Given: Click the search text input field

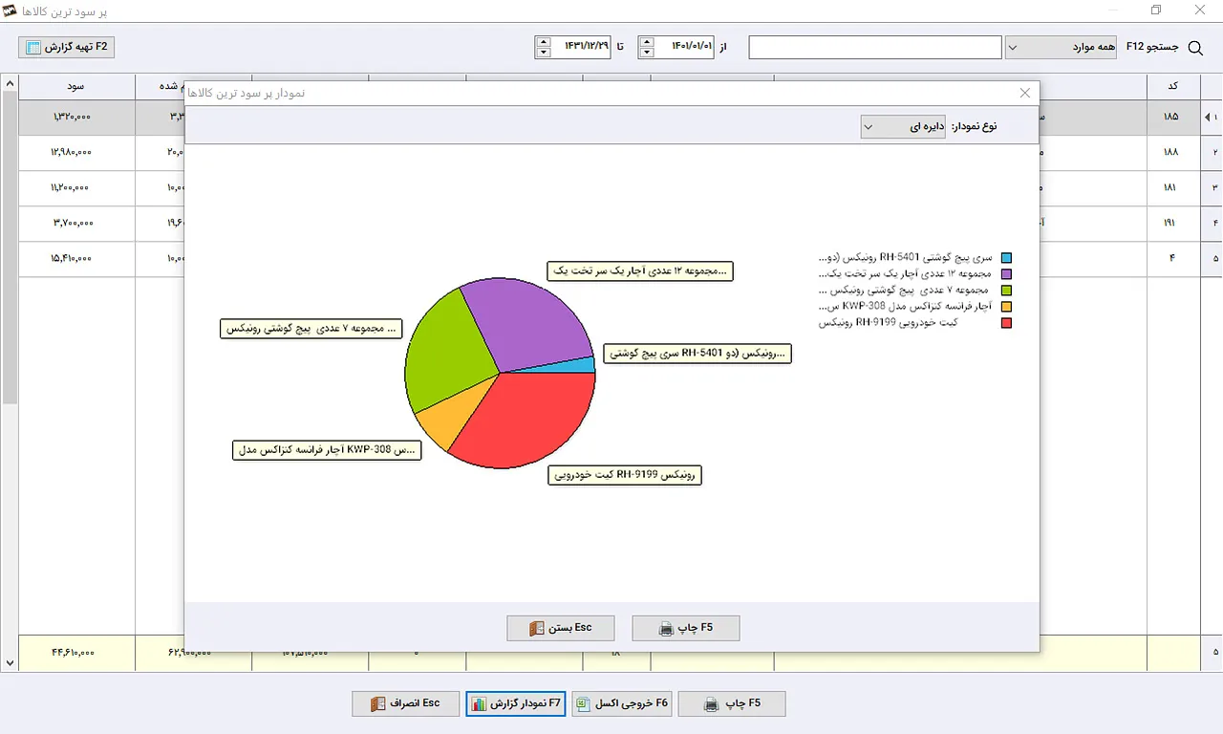Looking at the screenshot, I should [x=875, y=47].
